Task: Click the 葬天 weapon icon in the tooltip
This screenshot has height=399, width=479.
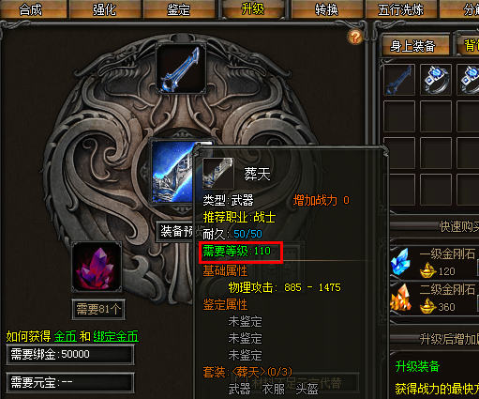Action: tap(218, 174)
